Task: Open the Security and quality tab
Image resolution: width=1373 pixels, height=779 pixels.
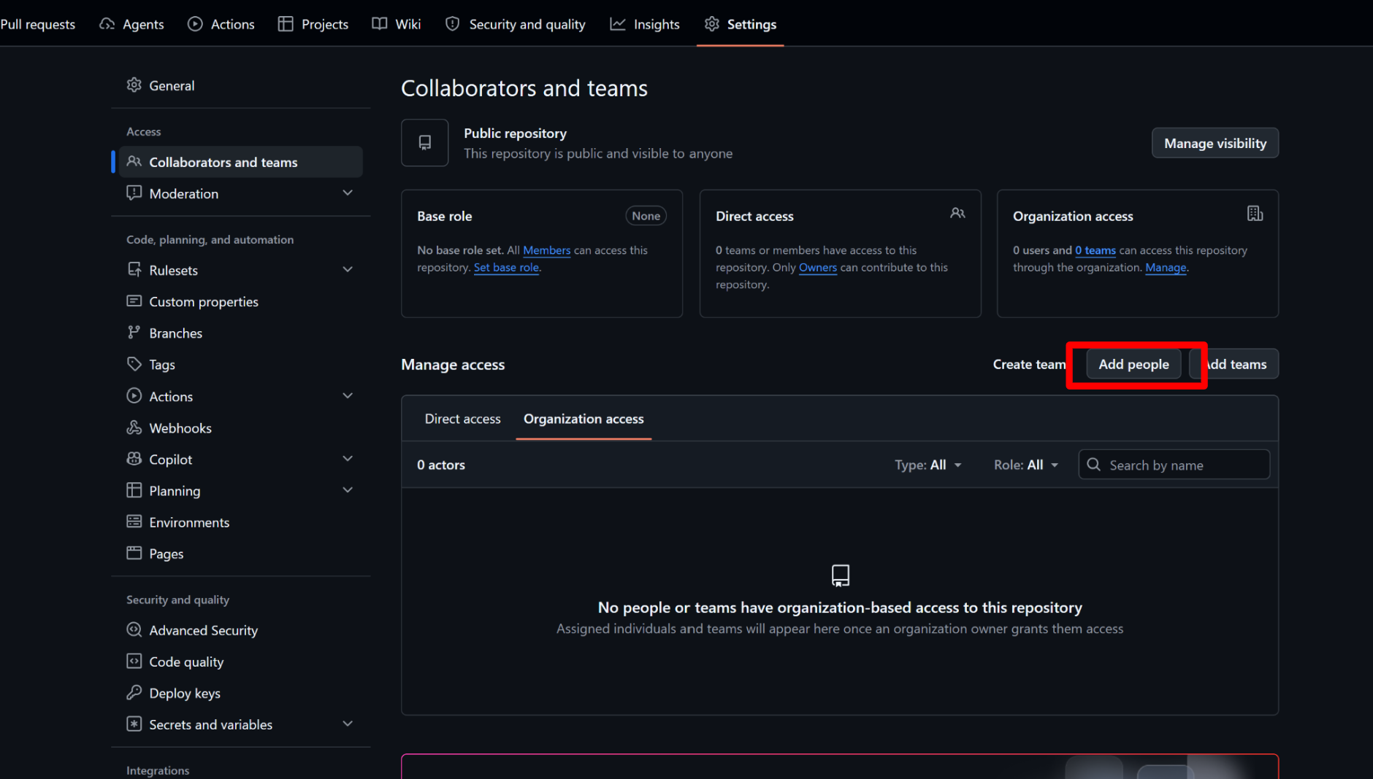Action: click(x=515, y=24)
